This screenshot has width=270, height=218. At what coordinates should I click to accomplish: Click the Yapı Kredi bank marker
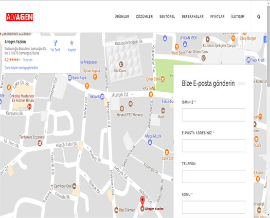(x=248, y=60)
